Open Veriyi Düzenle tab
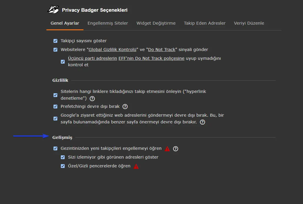This screenshot has width=303, height=204. 249,23
